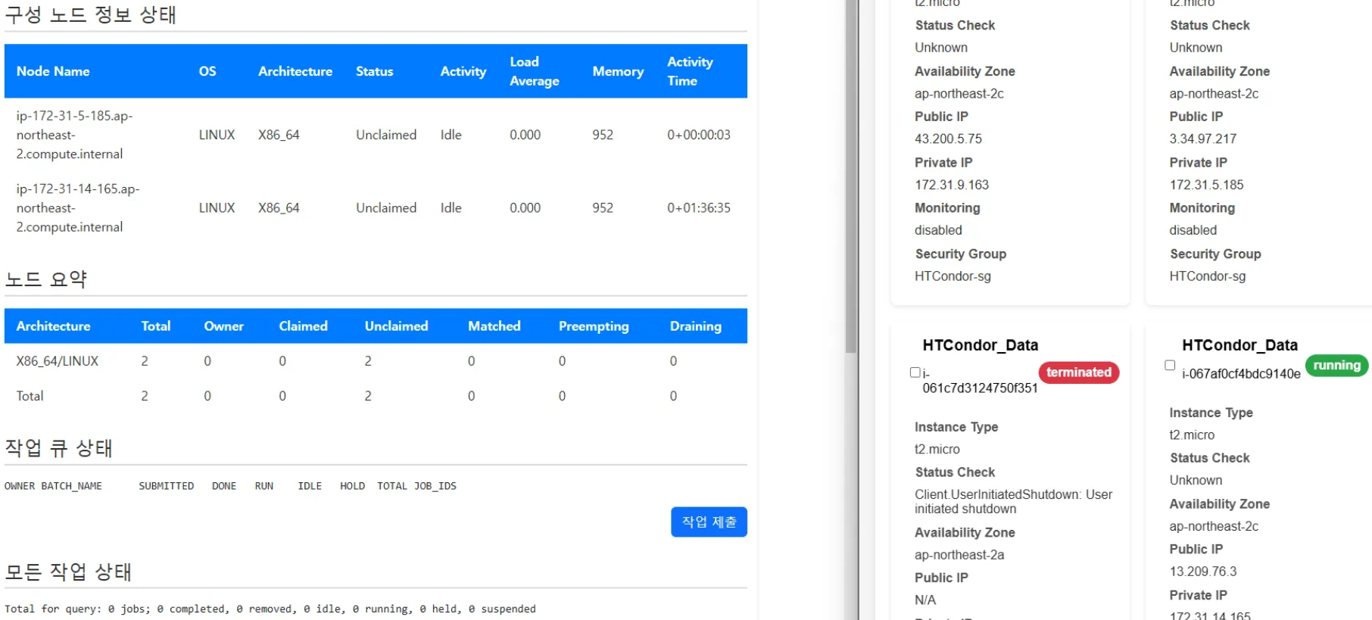1372x620 pixels.
Task: Click public IP 13.209.76.3
Action: (x=1202, y=572)
